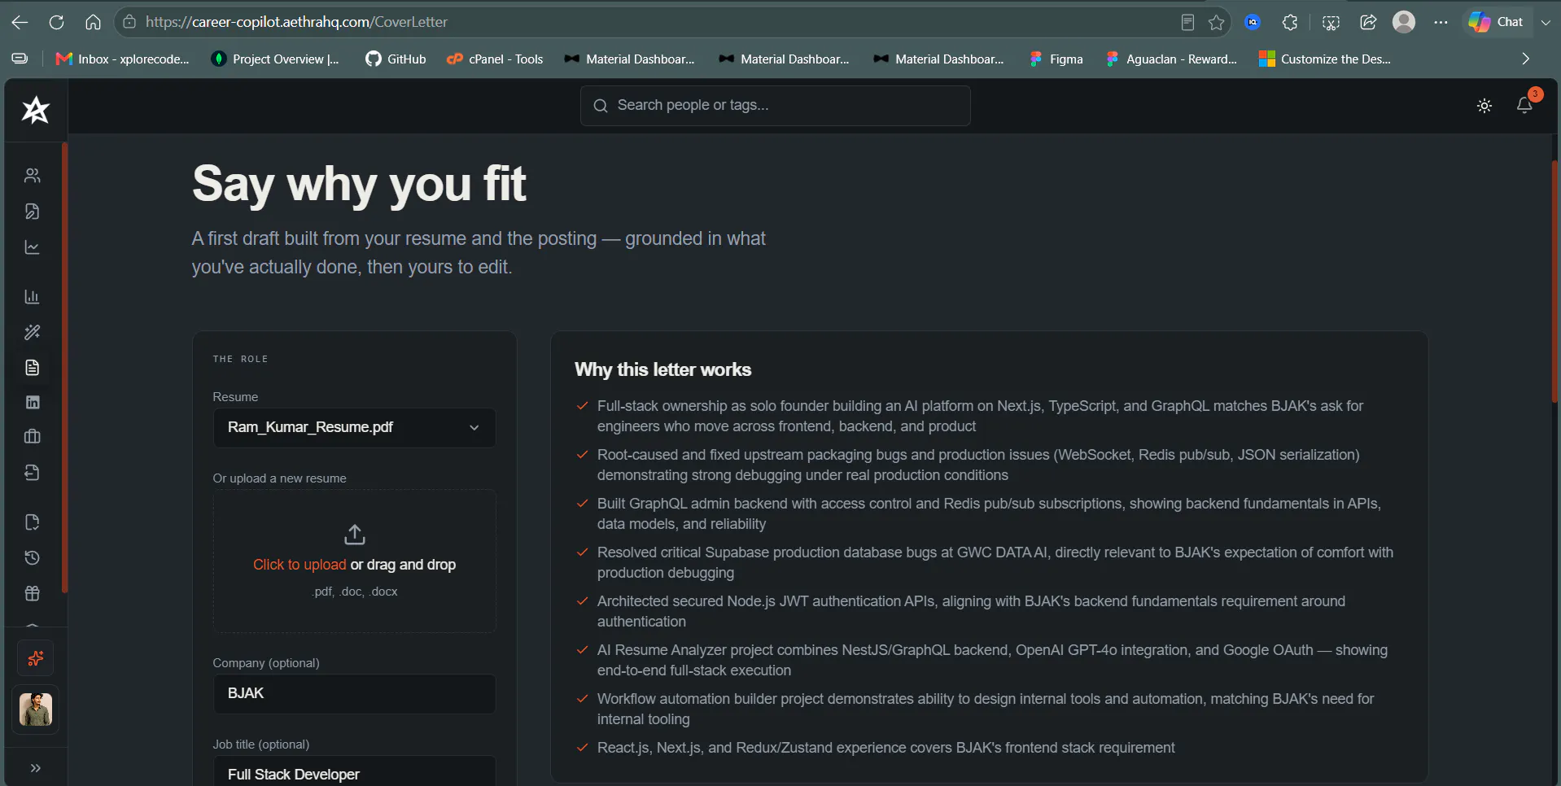Viewport: 1561px width, 786px height.
Task: Open the blue IQ browser extension icon
Action: click(x=1253, y=22)
